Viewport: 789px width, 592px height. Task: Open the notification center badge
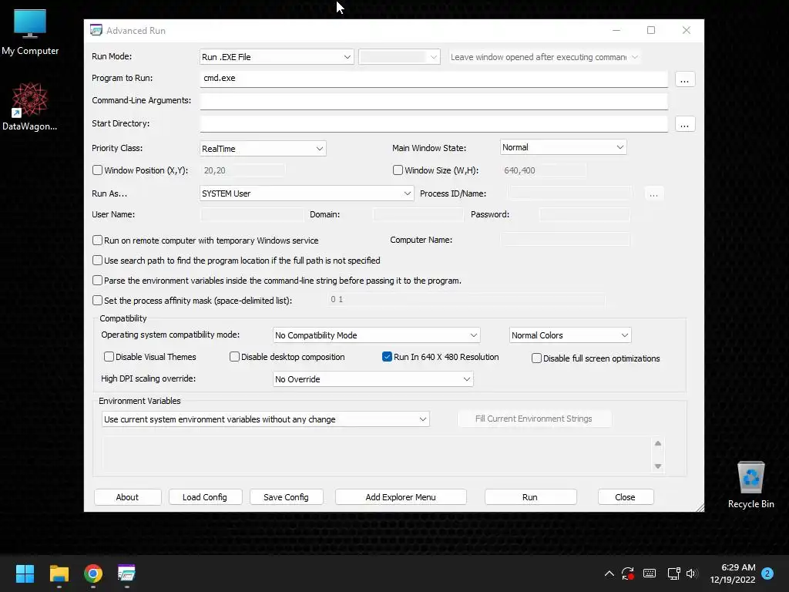767,573
